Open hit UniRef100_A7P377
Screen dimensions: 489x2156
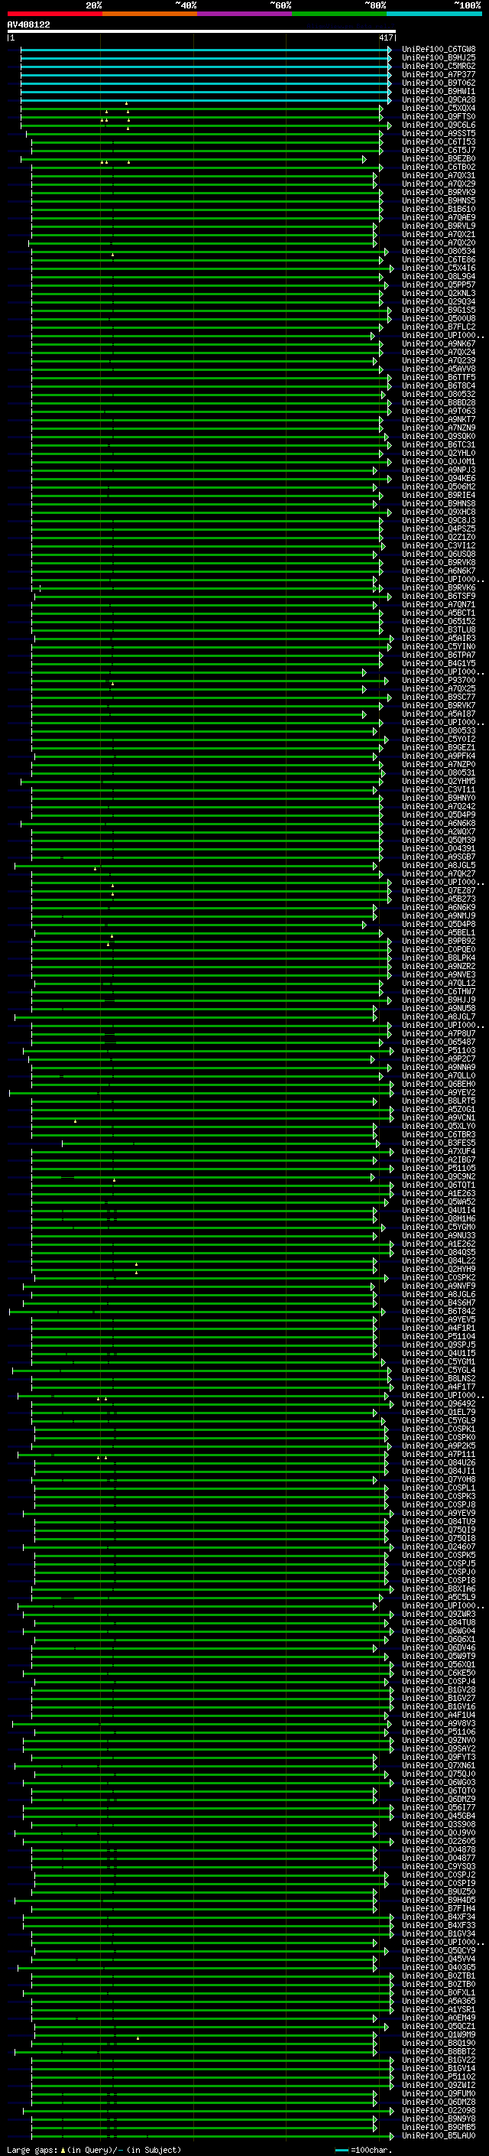(439, 74)
